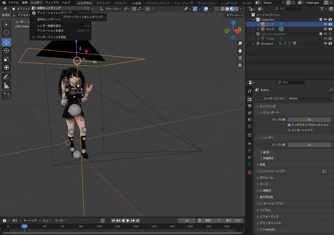Activate the Measure ruler tool

pyautogui.click(x=6, y=85)
